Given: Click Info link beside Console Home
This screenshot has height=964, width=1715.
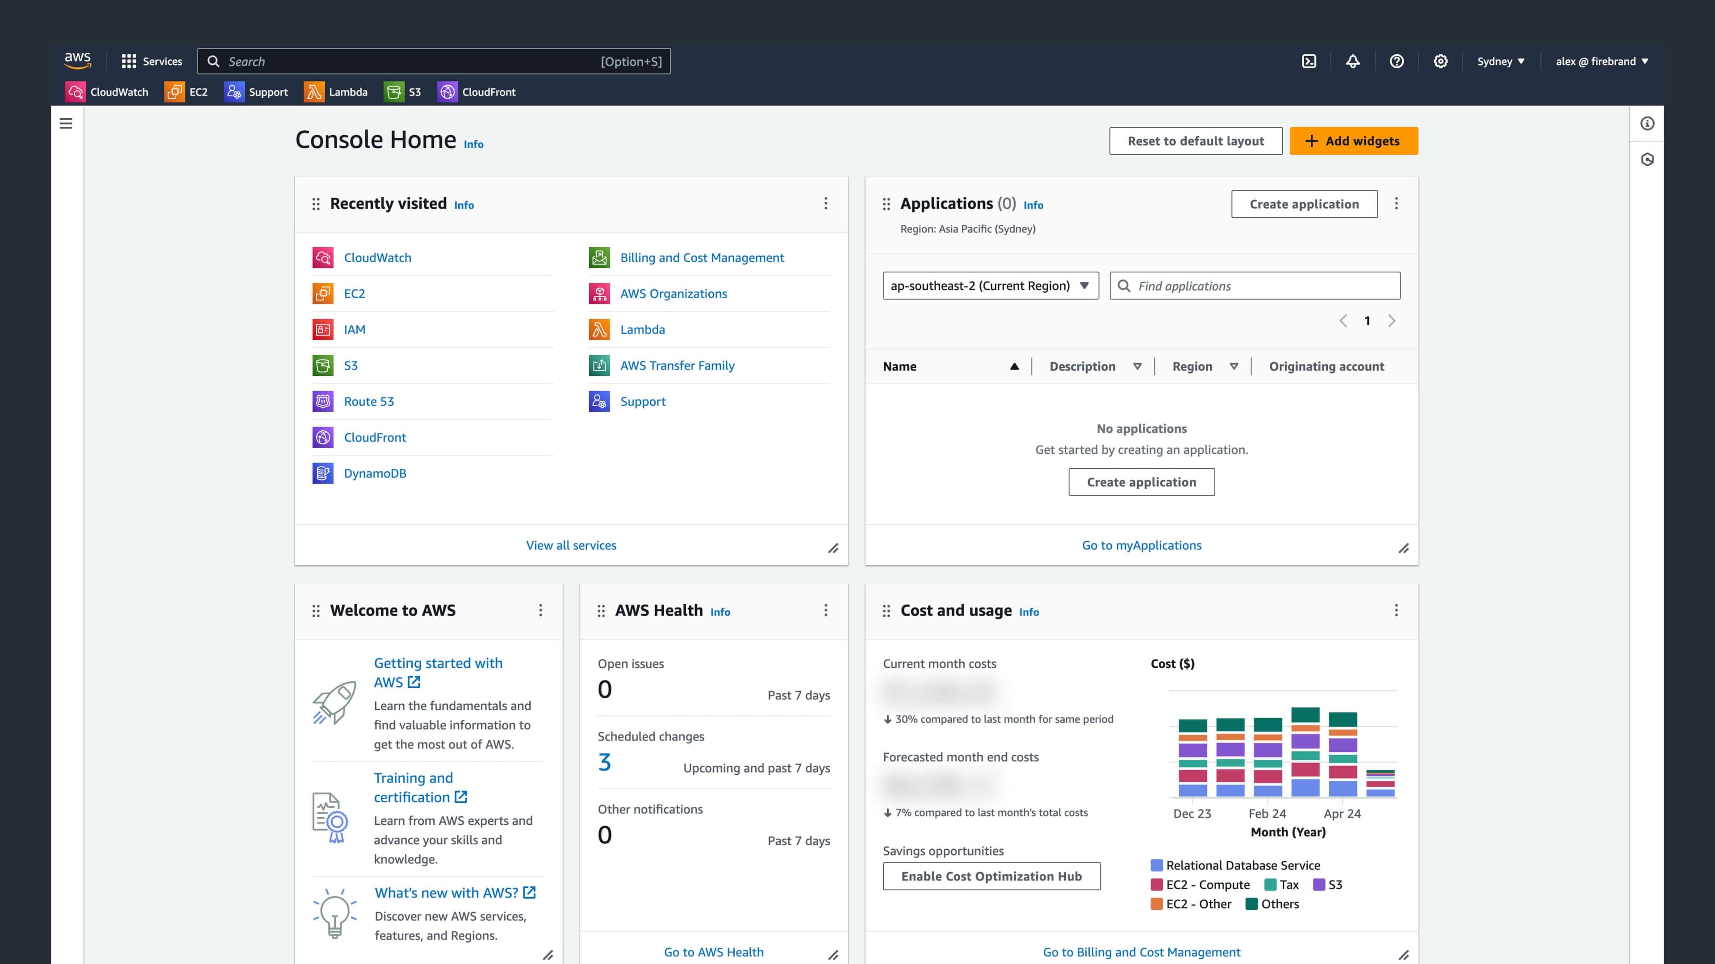Looking at the screenshot, I should [473, 144].
